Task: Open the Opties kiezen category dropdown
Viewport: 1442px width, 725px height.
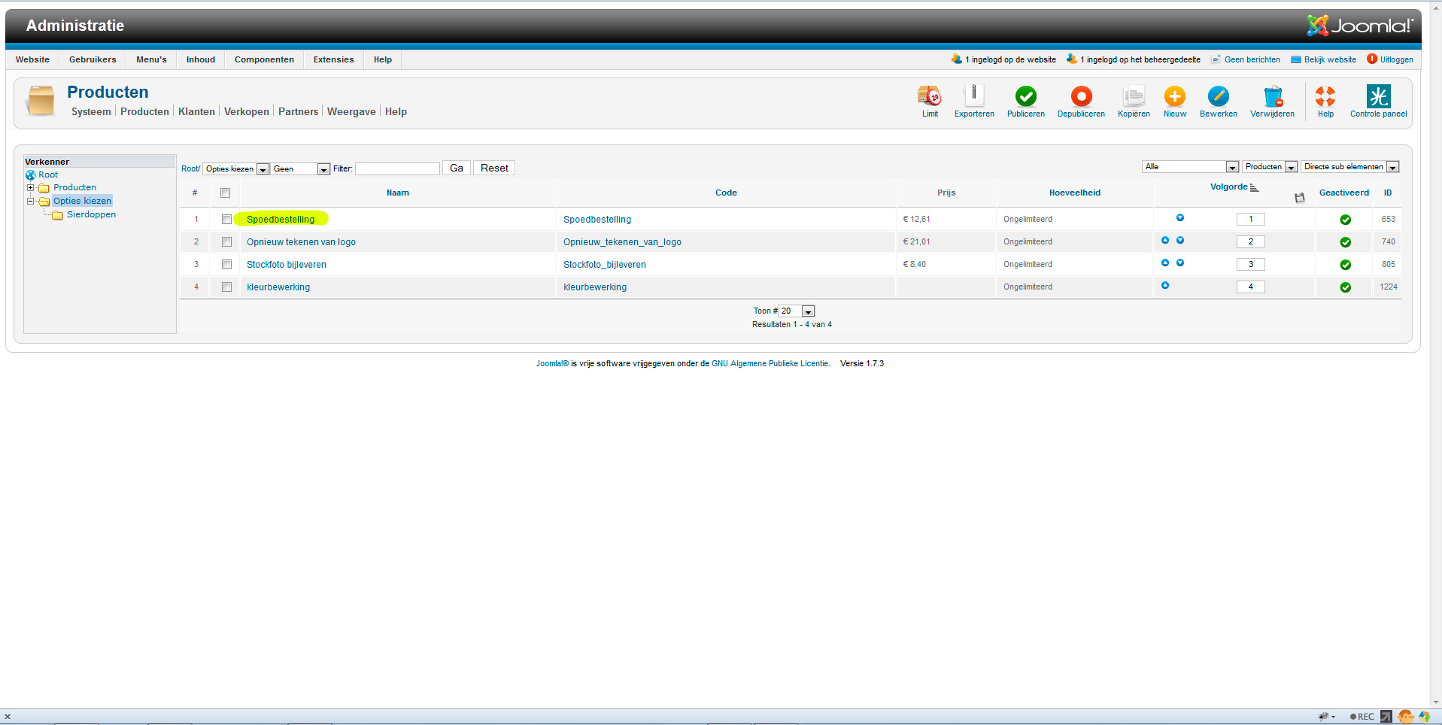Action: 236,169
